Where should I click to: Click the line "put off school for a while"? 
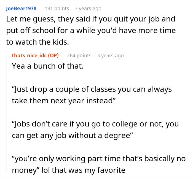91,31
